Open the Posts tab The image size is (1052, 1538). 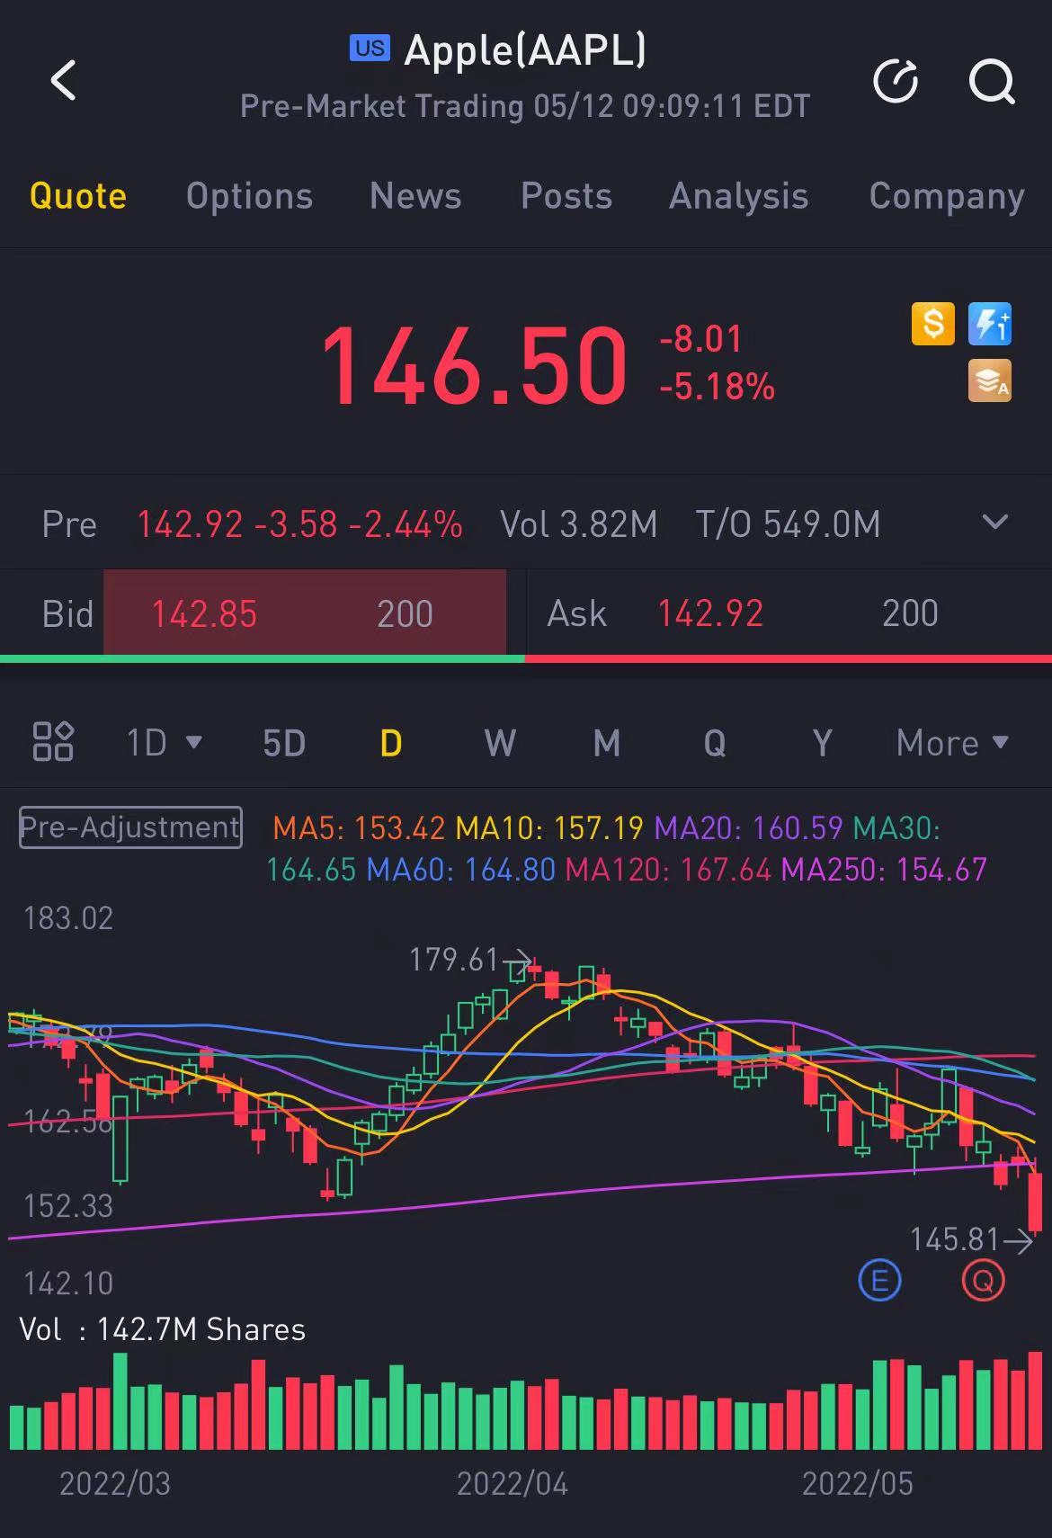(566, 196)
